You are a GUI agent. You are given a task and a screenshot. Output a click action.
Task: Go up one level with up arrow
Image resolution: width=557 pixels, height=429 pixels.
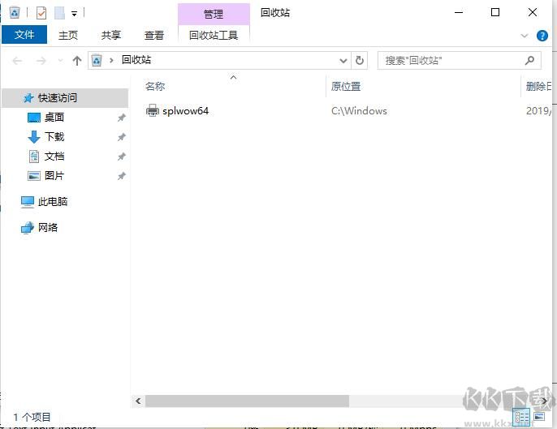(x=76, y=61)
